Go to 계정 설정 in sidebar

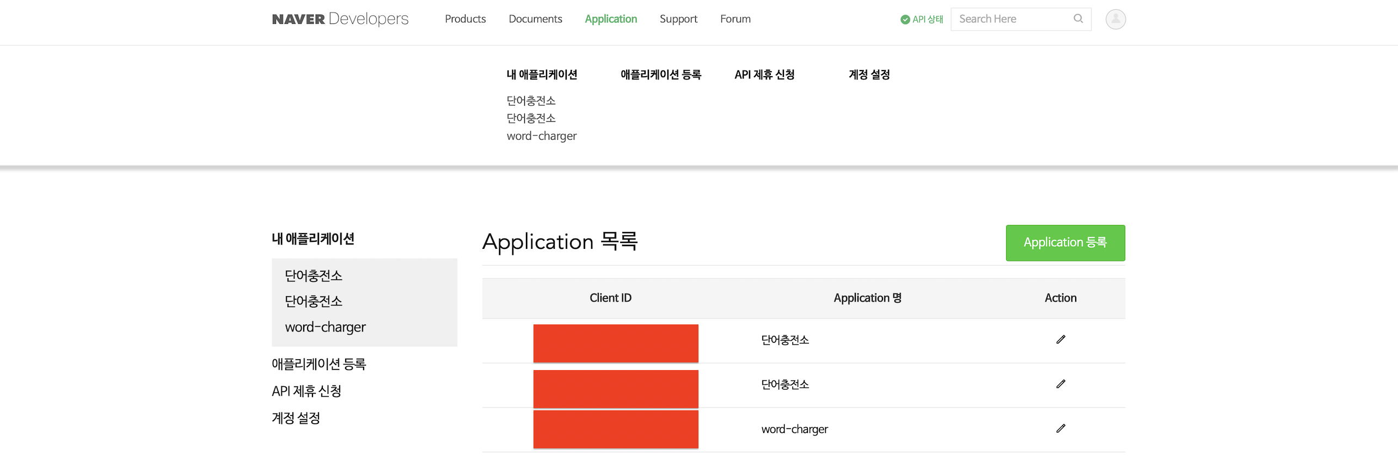click(296, 418)
